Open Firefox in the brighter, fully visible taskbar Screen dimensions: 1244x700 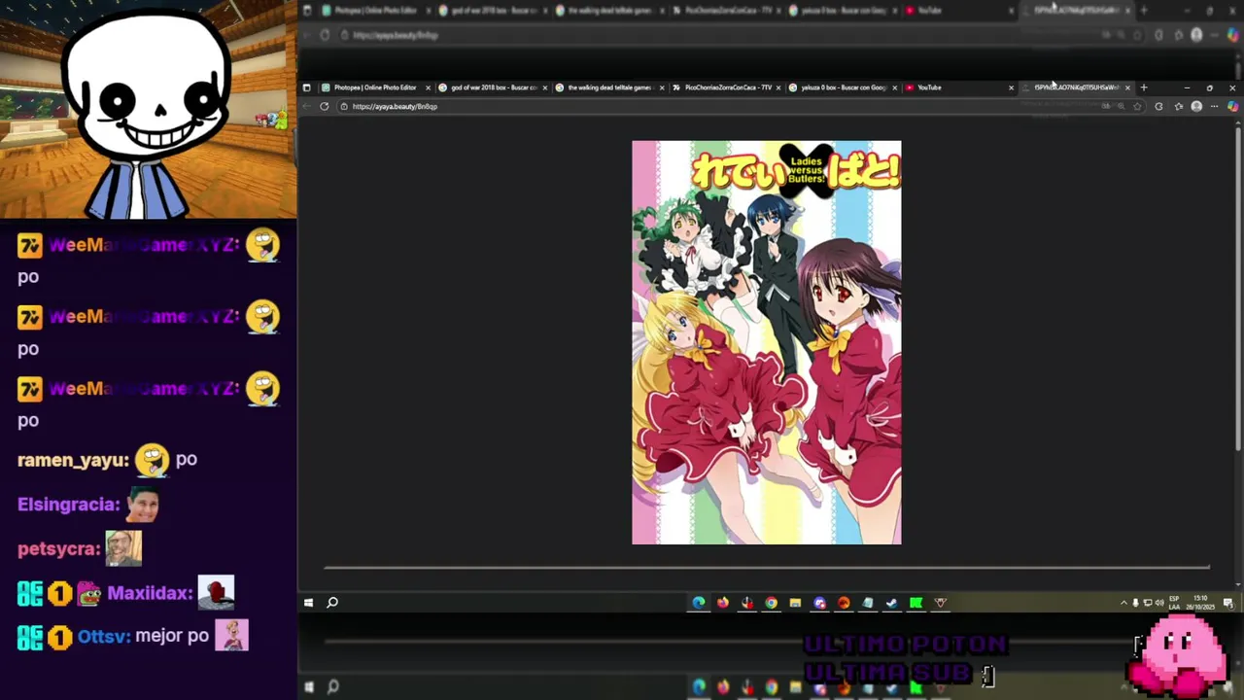723,603
